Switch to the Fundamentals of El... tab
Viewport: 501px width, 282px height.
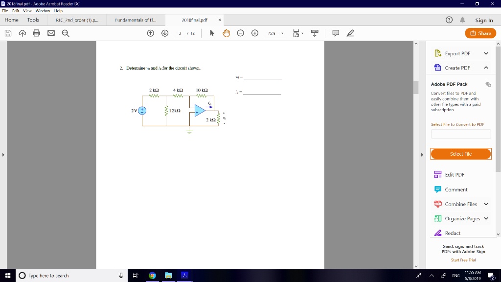tap(136, 20)
